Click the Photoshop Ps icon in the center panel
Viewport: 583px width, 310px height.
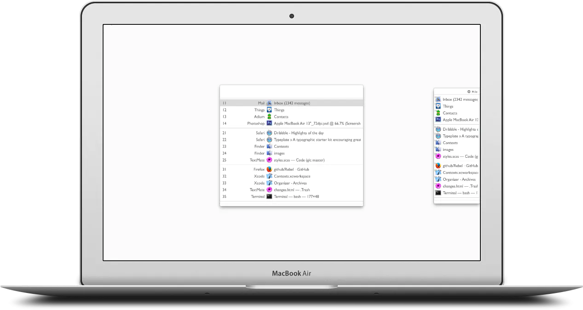[x=269, y=123]
